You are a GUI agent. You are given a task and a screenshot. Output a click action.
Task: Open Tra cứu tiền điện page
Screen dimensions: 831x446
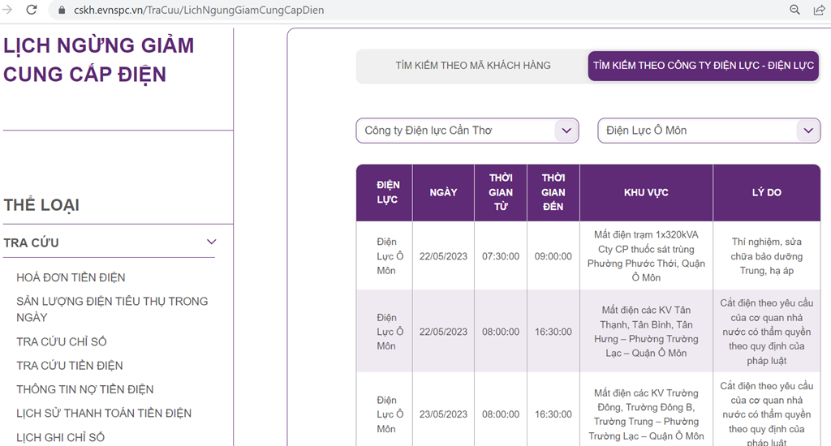point(70,366)
